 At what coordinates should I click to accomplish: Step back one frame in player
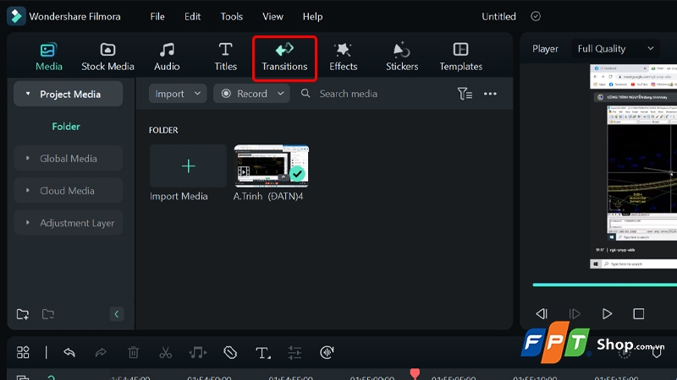click(542, 313)
